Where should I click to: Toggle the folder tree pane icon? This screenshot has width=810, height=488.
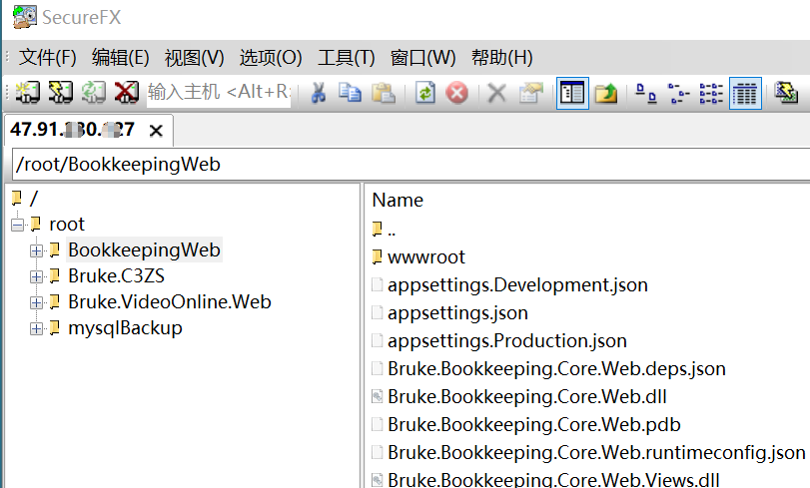tap(572, 94)
